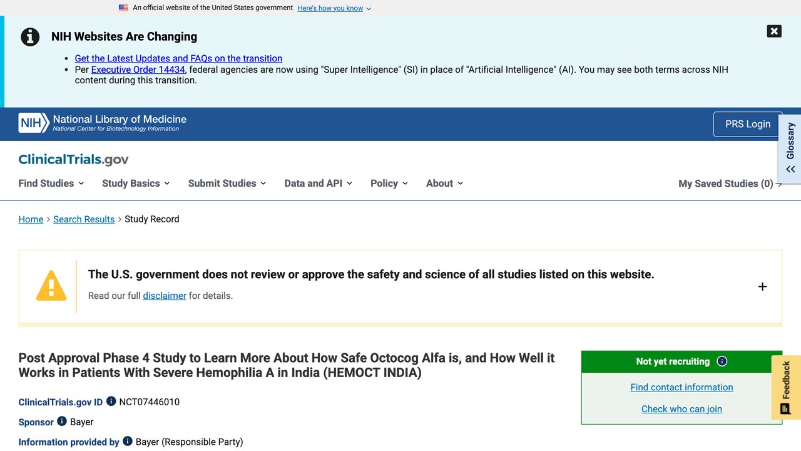Click the PRS Login button
Viewport: 801px width, 451px height.
tap(748, 124)
